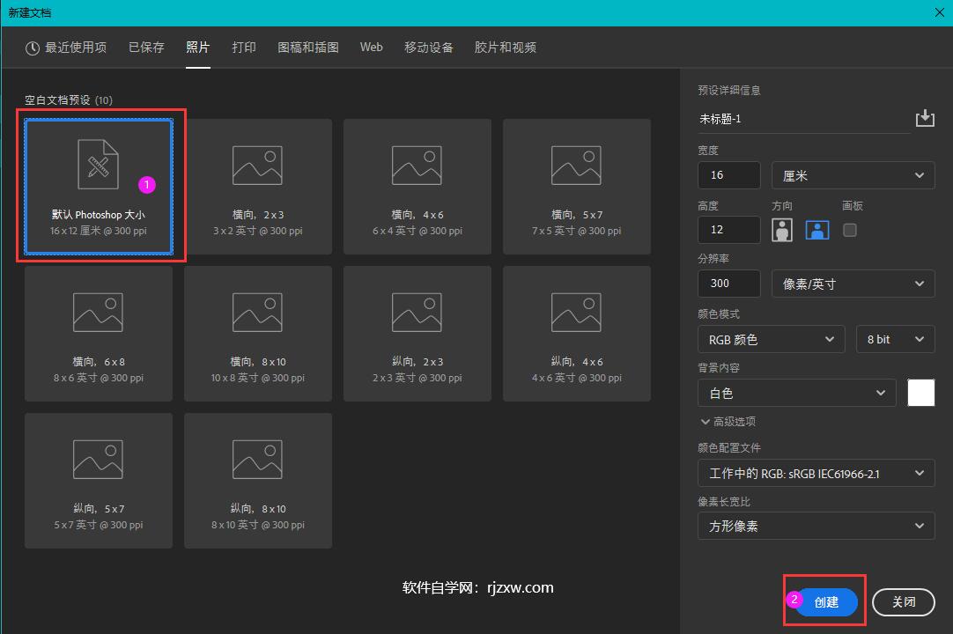Screen dimensions: 953x634
Task: Click the image icon of 横向, 8 x 10
Action: pos(258,313)
